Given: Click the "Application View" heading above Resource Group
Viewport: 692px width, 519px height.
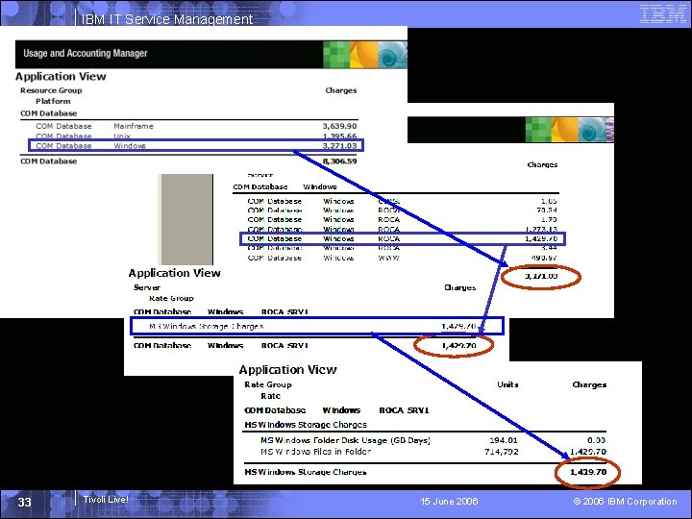Looking at the screenshot, I should click(61, 76).
